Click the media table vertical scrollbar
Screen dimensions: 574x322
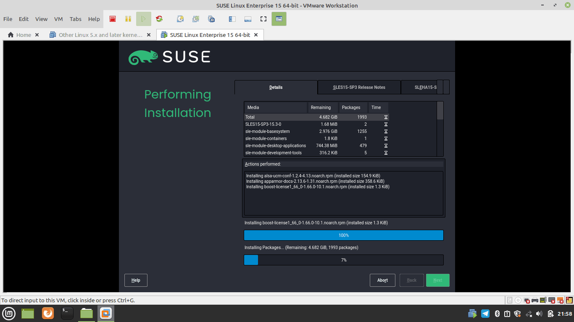pos(440,129)
